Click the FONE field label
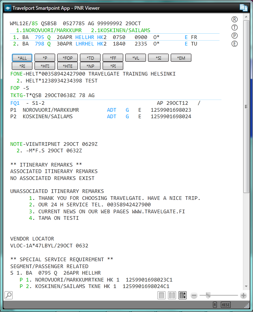The width and height of the screenshot is (253, 312). tap(17, 74)
